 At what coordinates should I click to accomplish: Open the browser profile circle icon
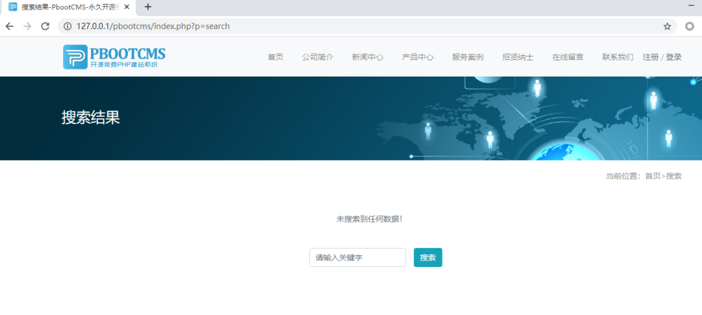(x=690, y=27)
